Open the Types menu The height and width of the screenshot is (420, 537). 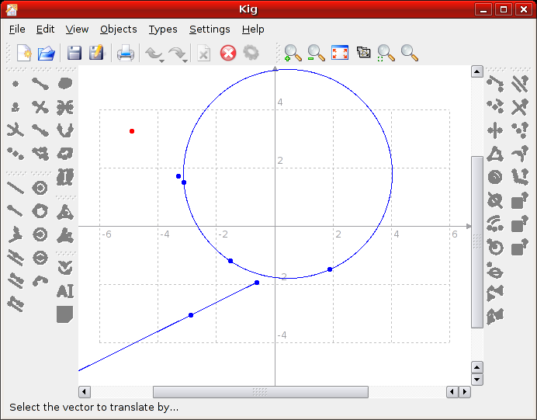pyautogui.click(x=163, y=29)
